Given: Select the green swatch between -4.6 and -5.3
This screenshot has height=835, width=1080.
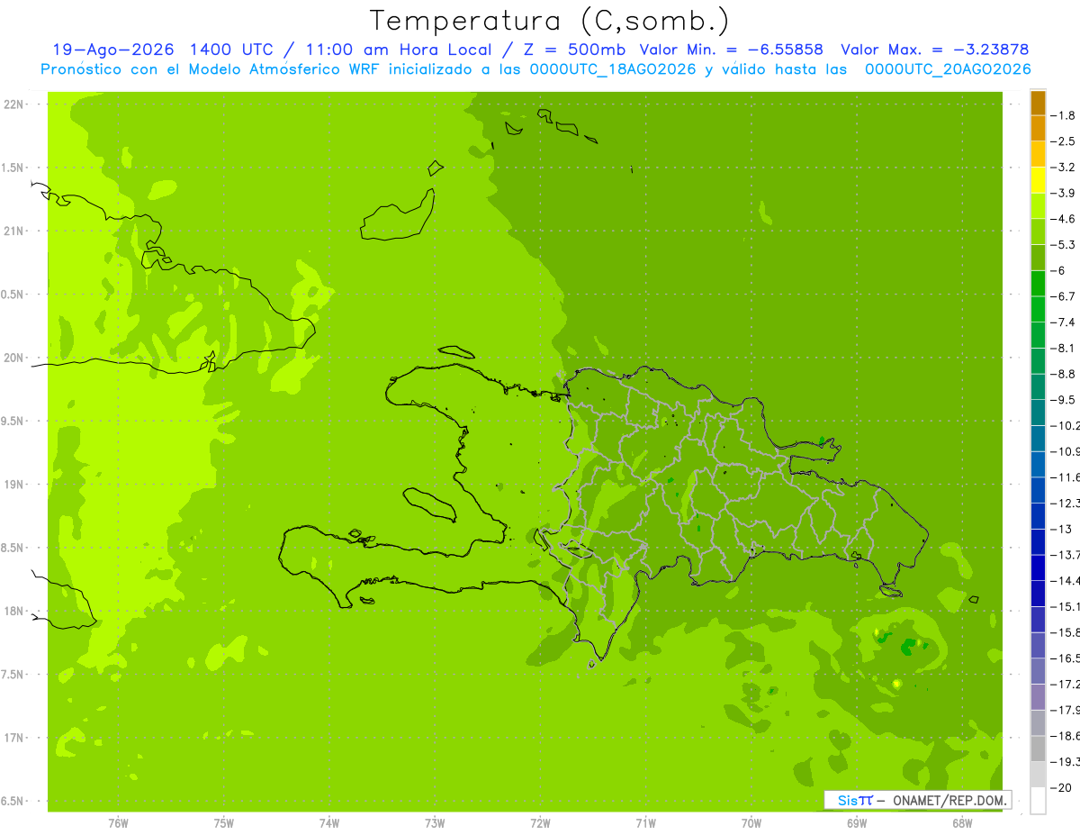Looking at the screenshot, I should 1038,231.
